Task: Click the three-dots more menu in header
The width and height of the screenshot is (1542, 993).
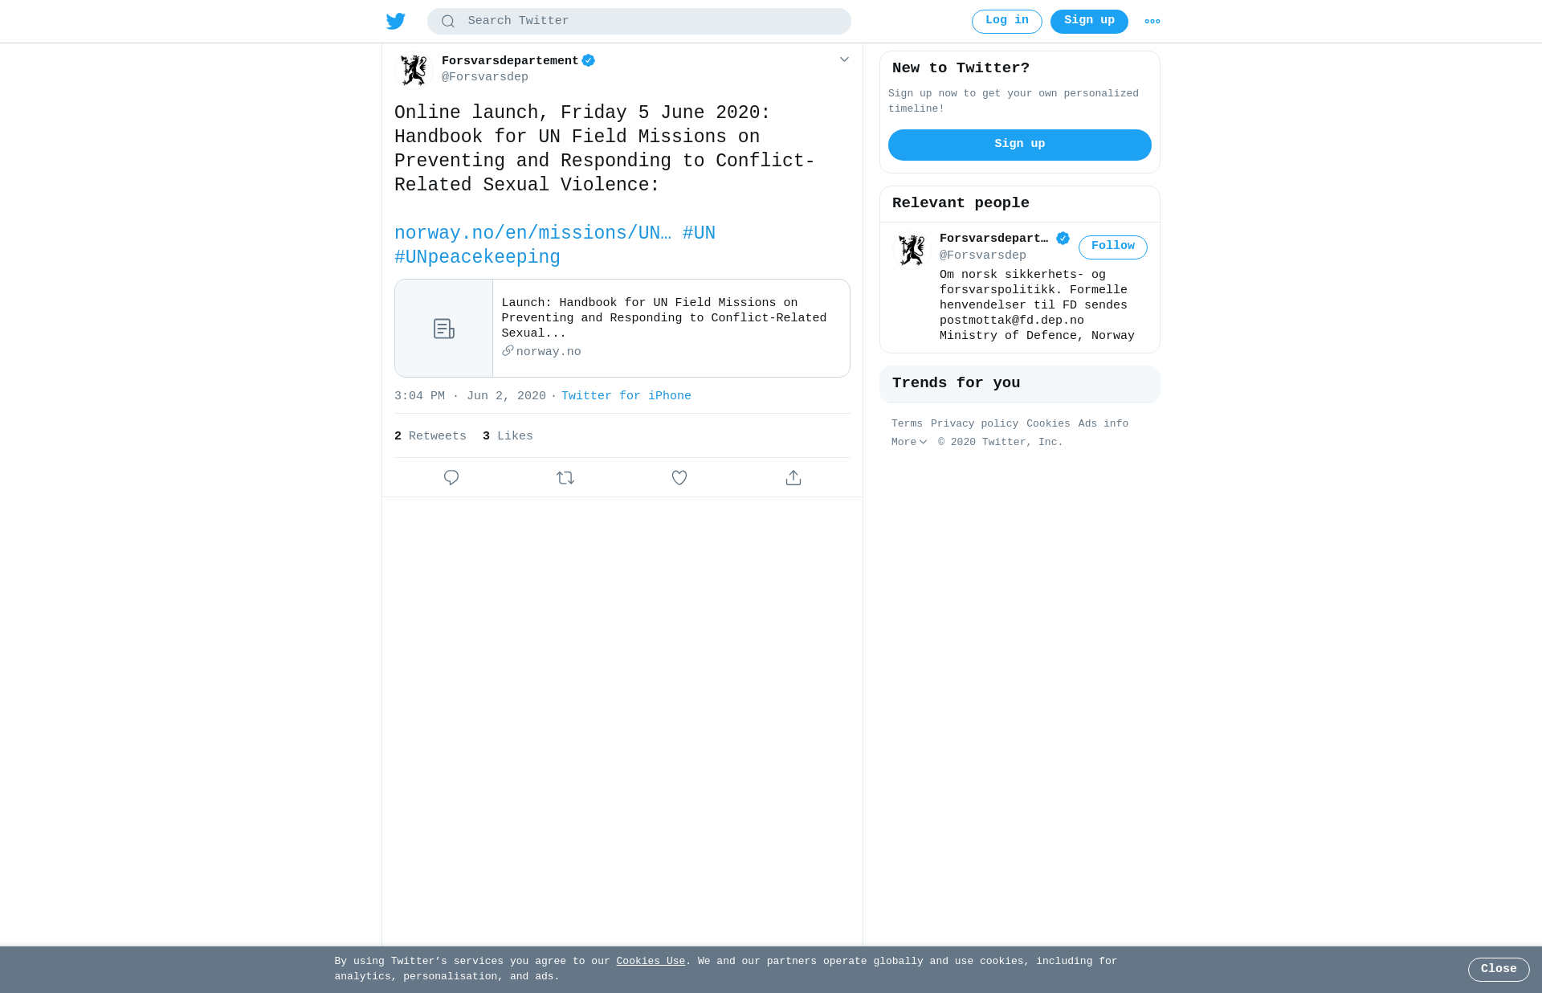Action: point(1152,22)
